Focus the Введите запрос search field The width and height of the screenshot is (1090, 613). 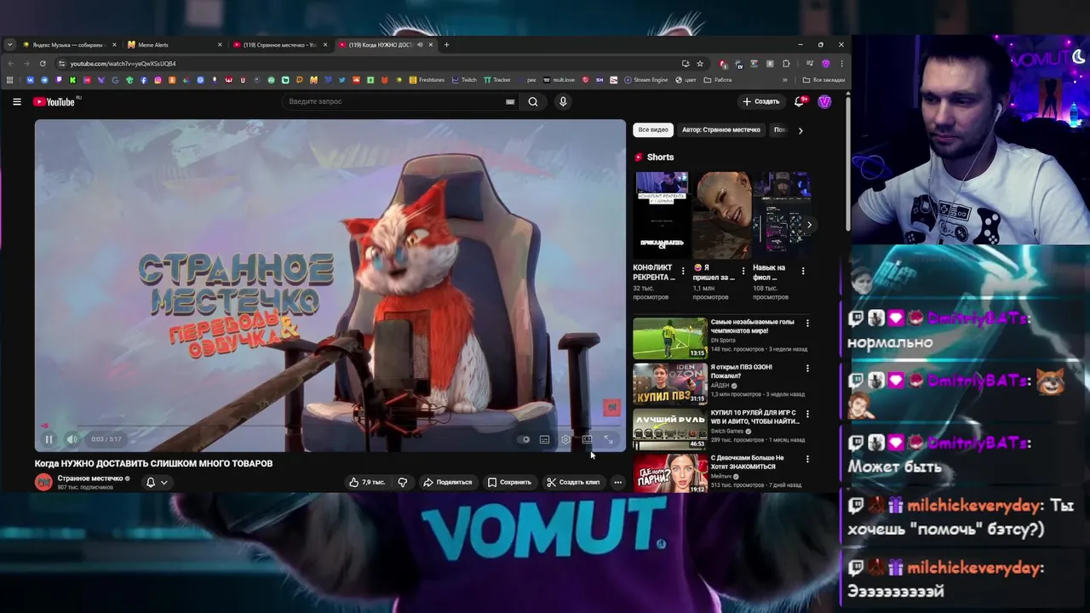[x=393, y=101]
